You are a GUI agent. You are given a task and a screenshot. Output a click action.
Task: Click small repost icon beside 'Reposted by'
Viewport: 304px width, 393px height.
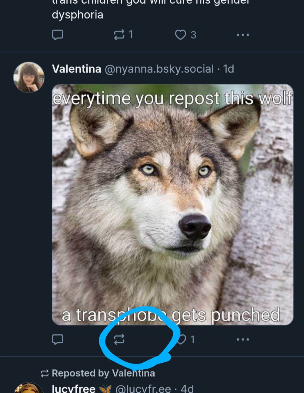tap(45, 373)
